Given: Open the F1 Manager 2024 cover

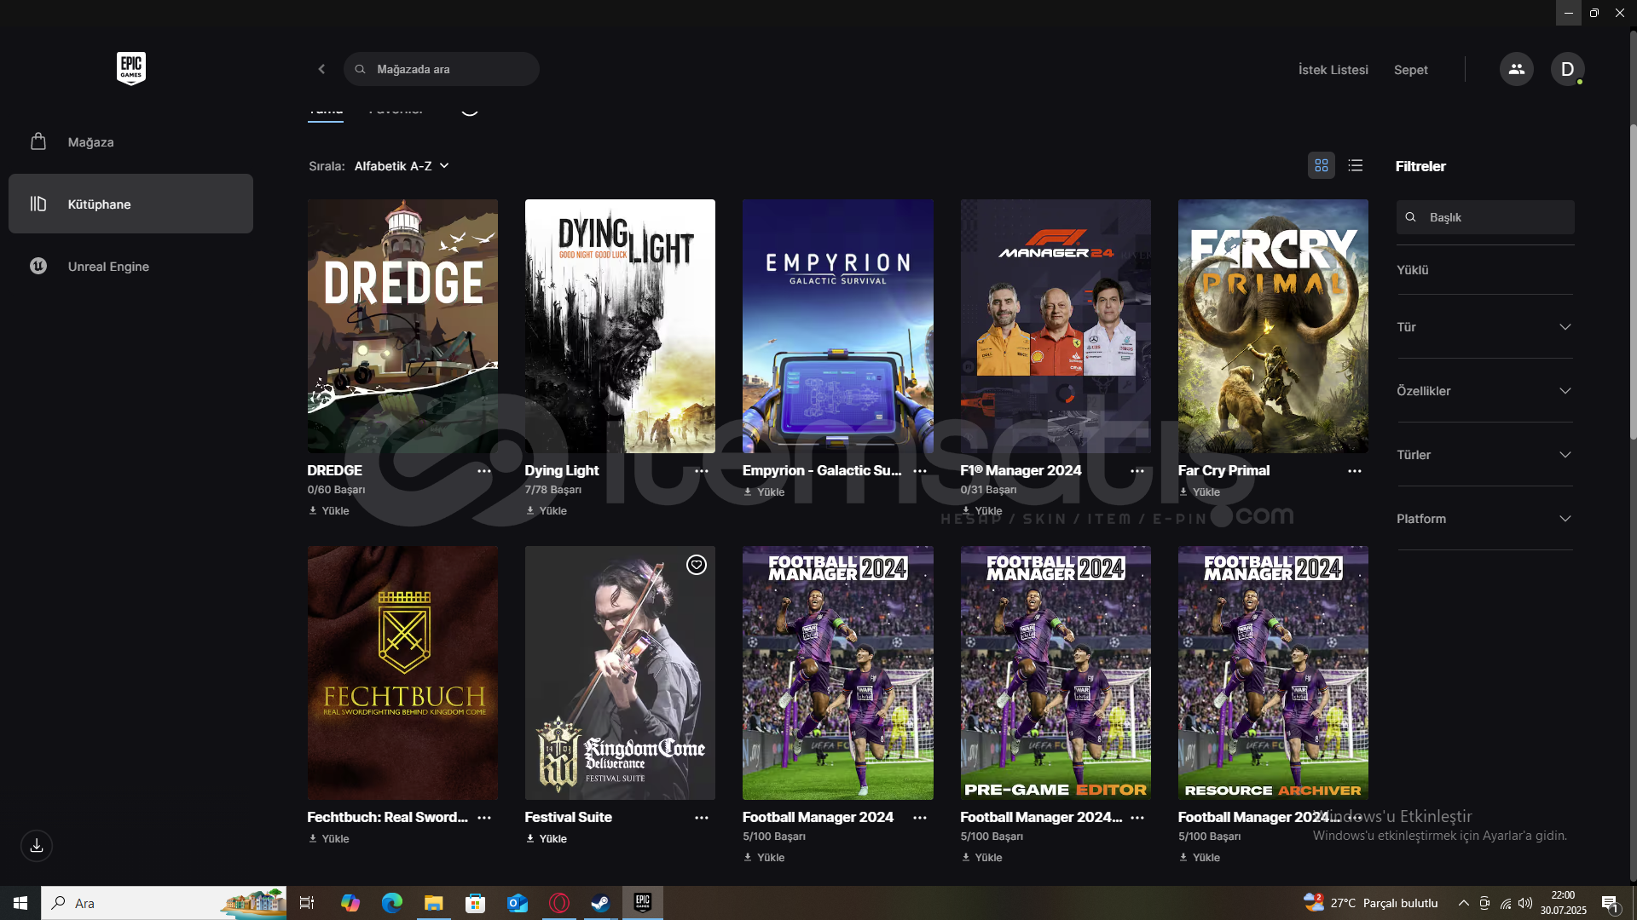Looking at the screenshot, I should point(1056,326).
